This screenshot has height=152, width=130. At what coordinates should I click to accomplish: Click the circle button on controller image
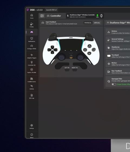coord(94,50)
